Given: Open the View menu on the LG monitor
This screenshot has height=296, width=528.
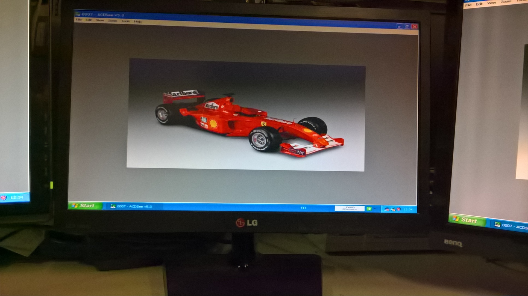Looking at the screenshot, I should pyautogui.click(x=100, y=20).
